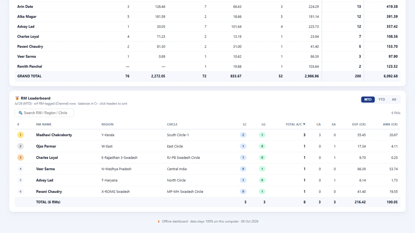
Task: Click TOTAL (6 RMs) row label
Action: pos(48,202)
